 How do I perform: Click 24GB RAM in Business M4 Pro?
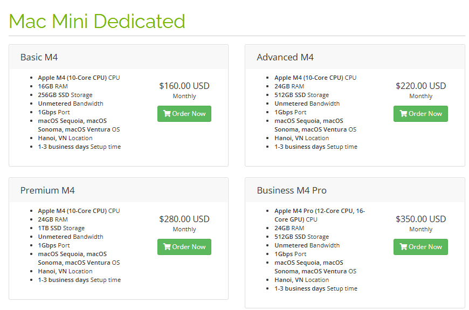pos(289,228)
